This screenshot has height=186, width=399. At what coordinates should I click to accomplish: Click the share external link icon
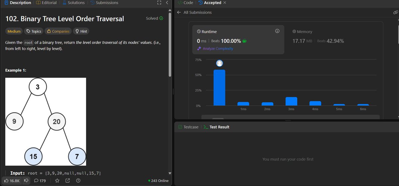pos(67,181)
